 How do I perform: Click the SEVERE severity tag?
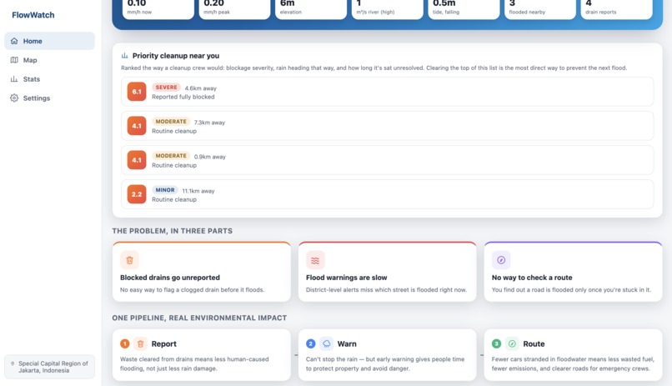[166, 88]
